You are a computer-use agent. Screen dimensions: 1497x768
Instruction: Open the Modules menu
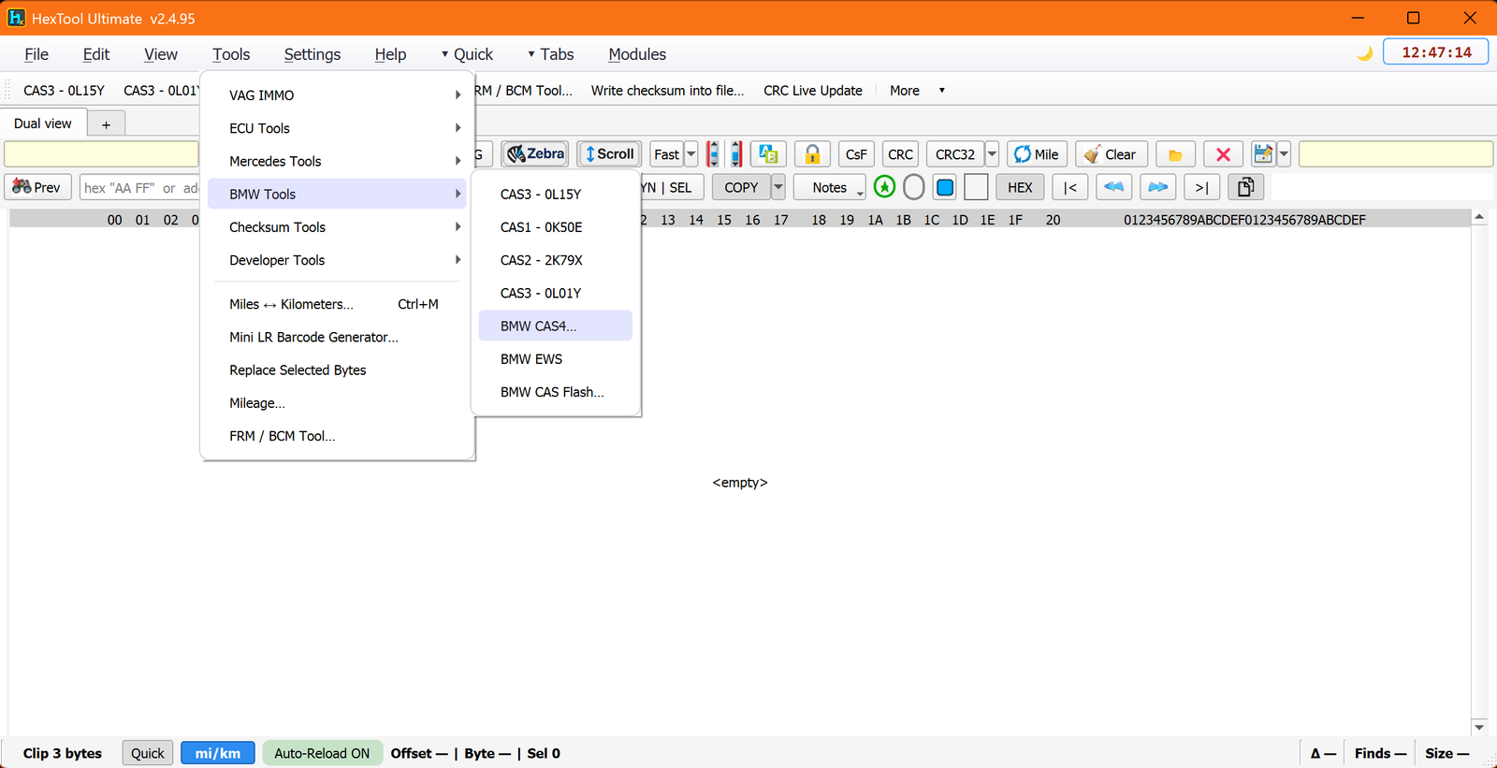[x=637, y=54]
